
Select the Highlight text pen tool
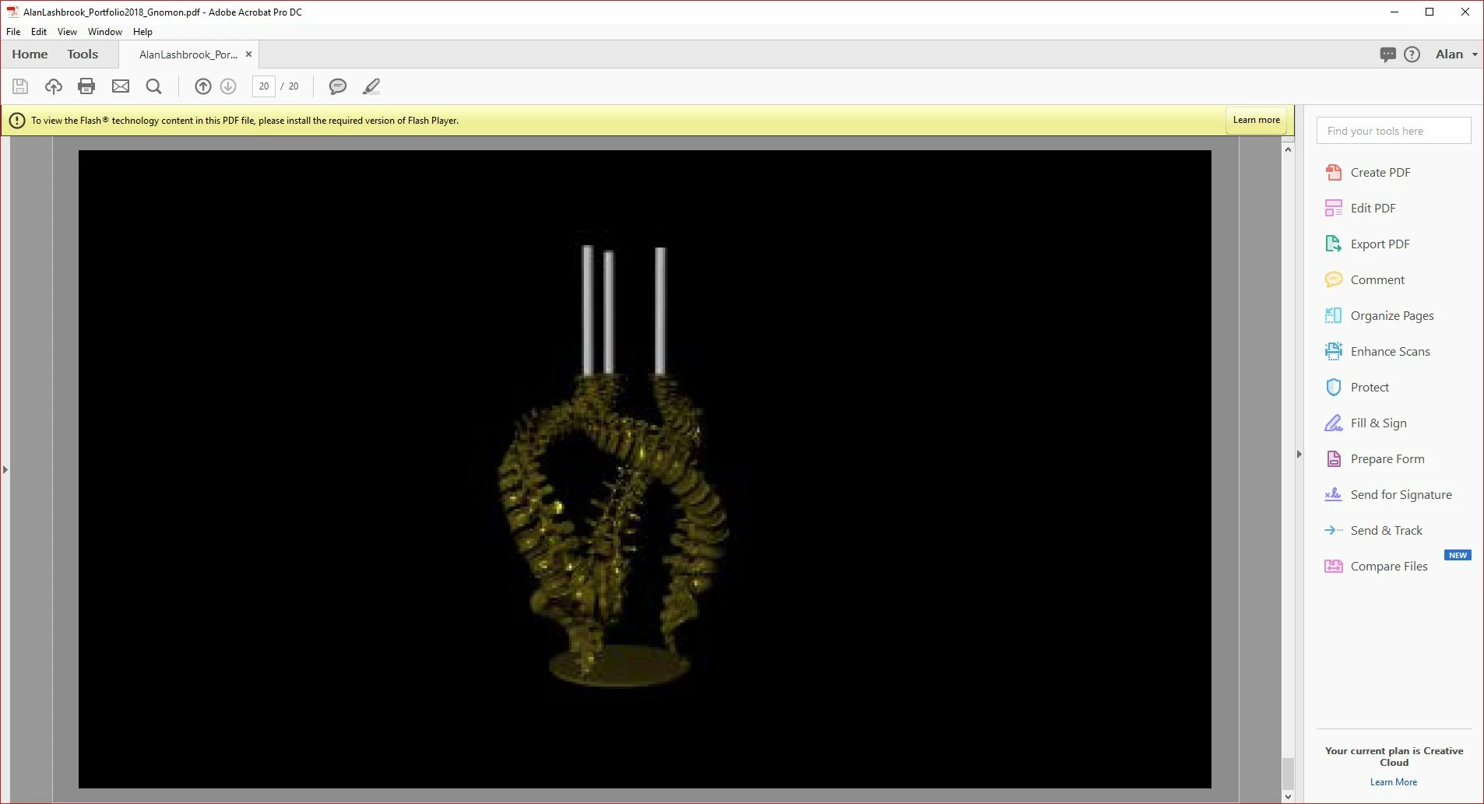[x=371, y=86]
